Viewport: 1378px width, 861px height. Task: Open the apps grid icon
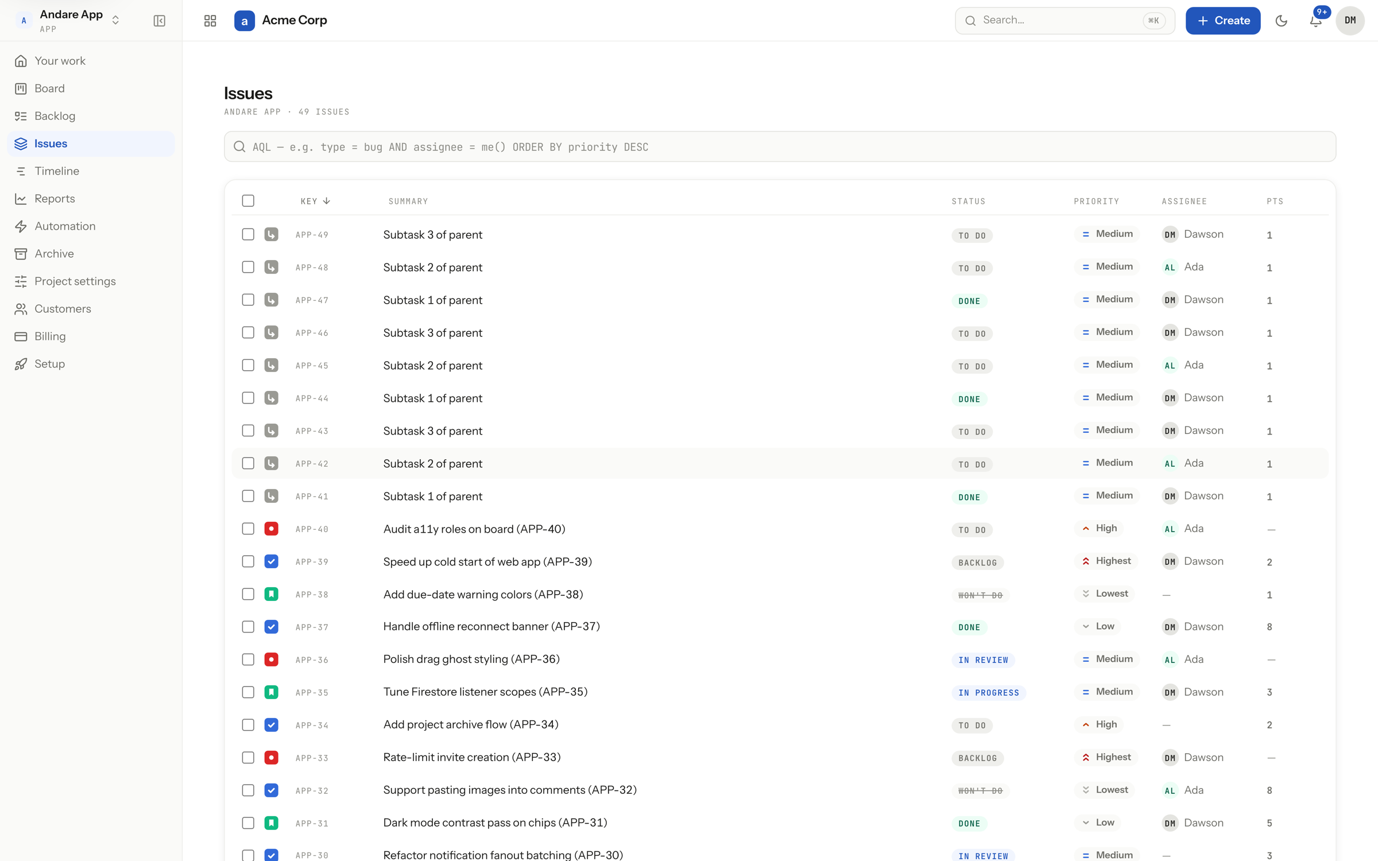pyautogui.click(x=210, y=21)
